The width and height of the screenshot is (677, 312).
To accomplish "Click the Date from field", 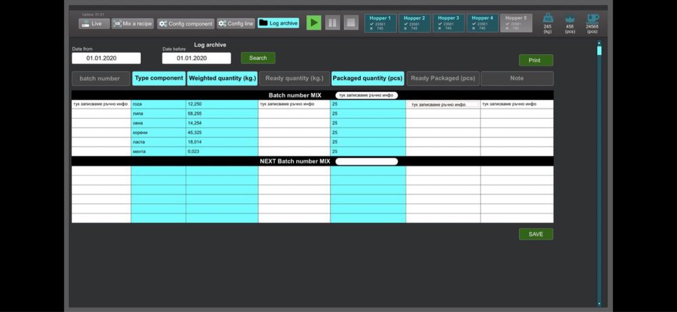I will click(106, 58).
